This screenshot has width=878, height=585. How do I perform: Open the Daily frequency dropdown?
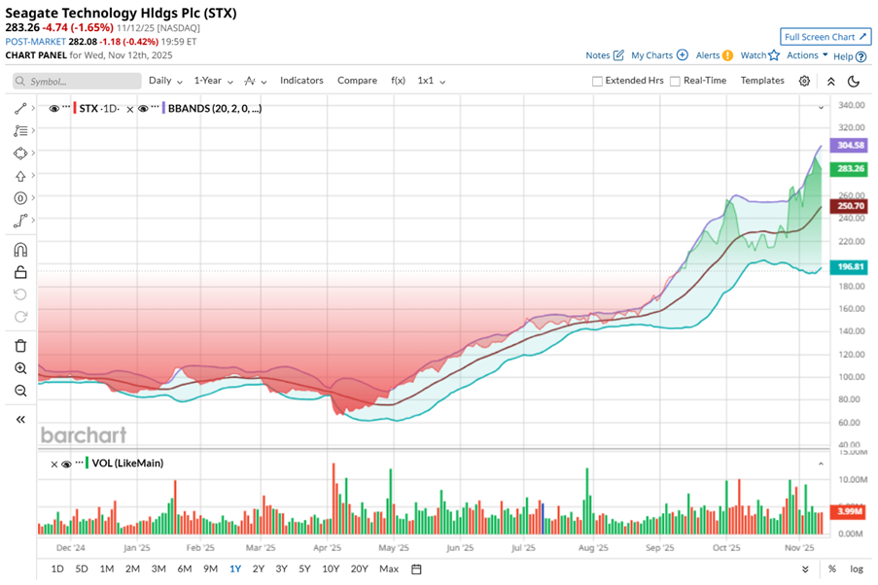pos(165,81)
